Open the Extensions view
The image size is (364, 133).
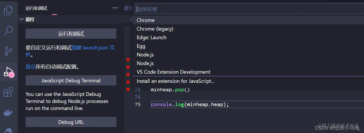click(8, 92)
